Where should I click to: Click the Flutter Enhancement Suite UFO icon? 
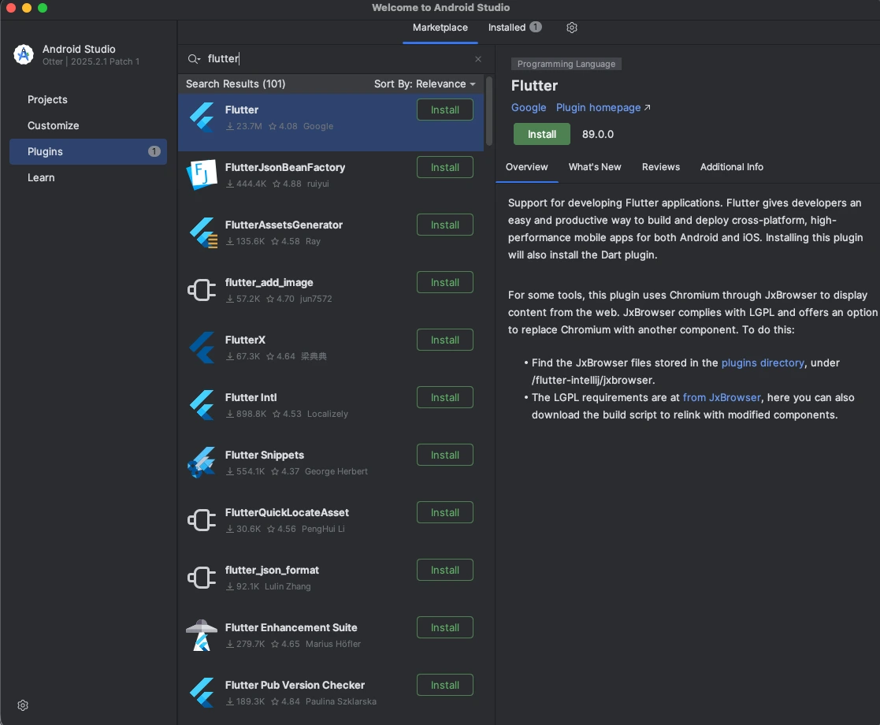(202, 635)
